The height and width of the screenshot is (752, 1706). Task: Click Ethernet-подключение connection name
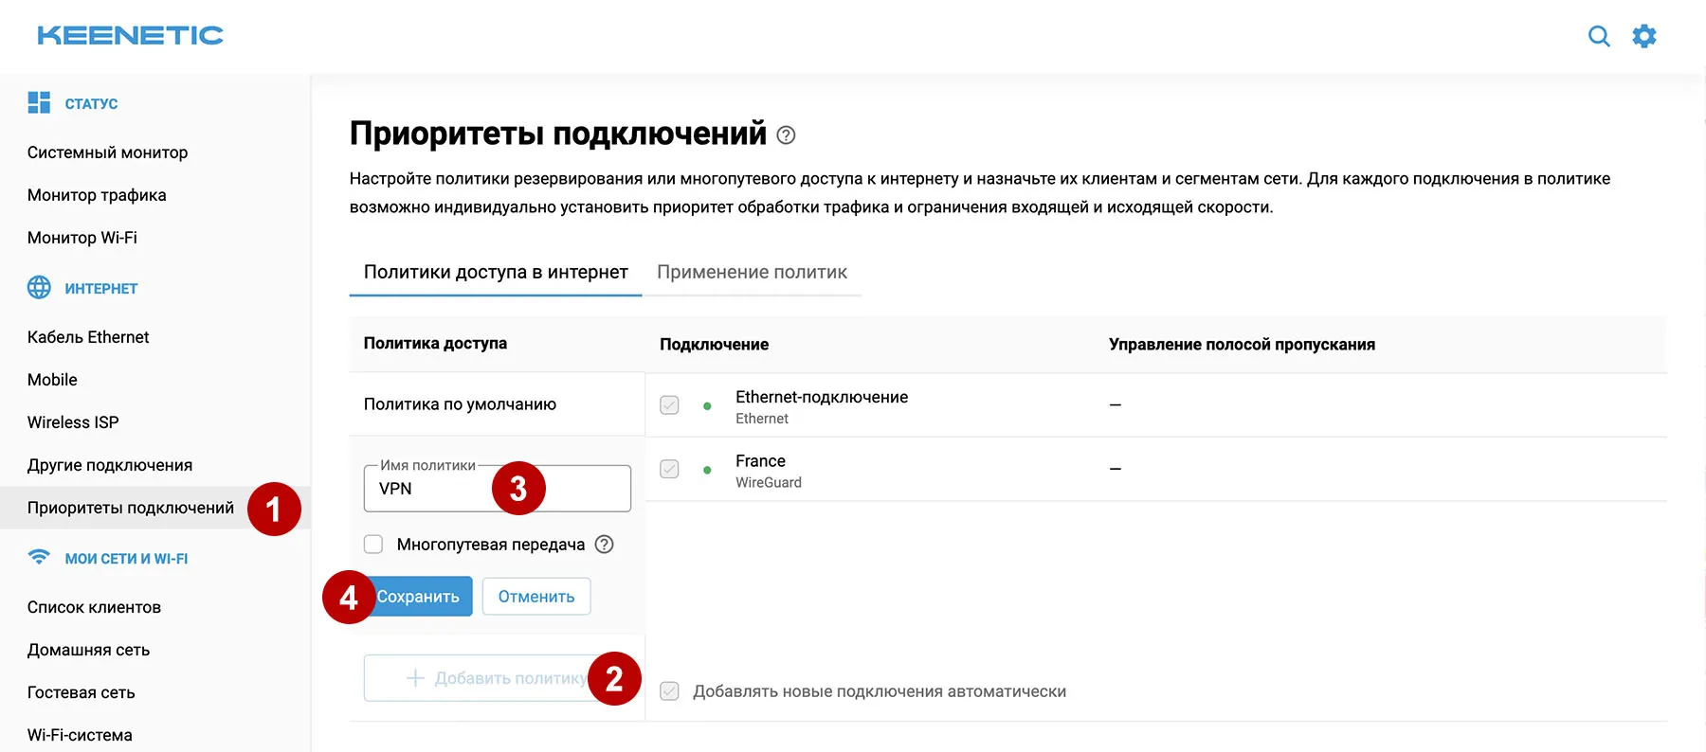pos(822,397)
